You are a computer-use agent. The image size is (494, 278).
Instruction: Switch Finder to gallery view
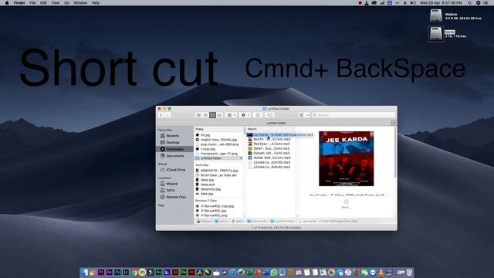point(219,115)
